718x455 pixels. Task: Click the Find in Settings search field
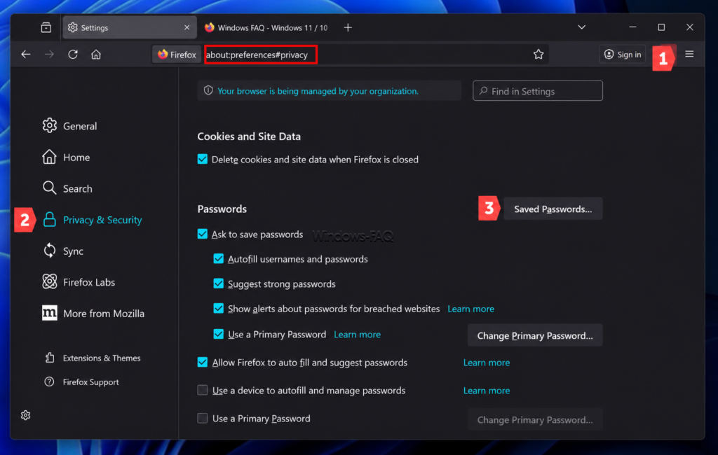click(538, 91)
